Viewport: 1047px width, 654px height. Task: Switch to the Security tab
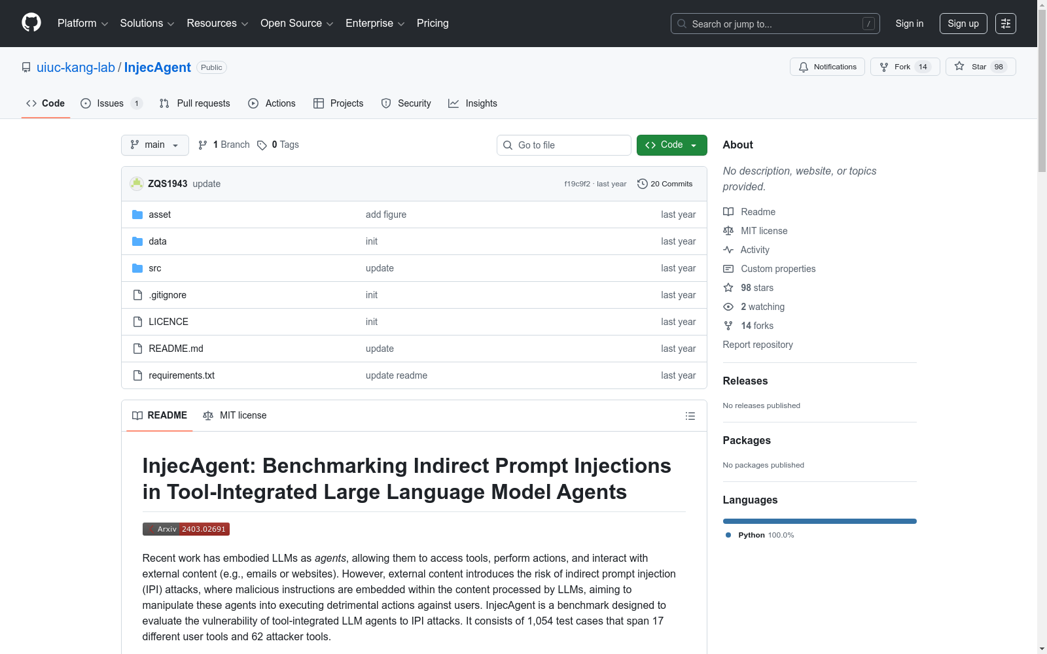406,103
